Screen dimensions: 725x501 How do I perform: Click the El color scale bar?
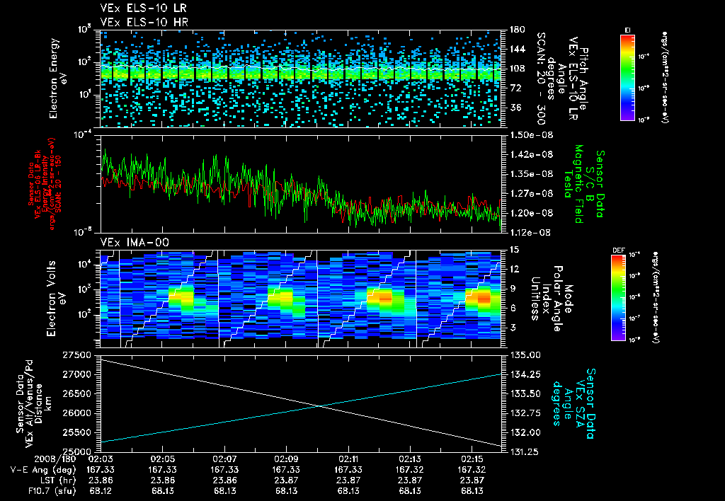627,77
